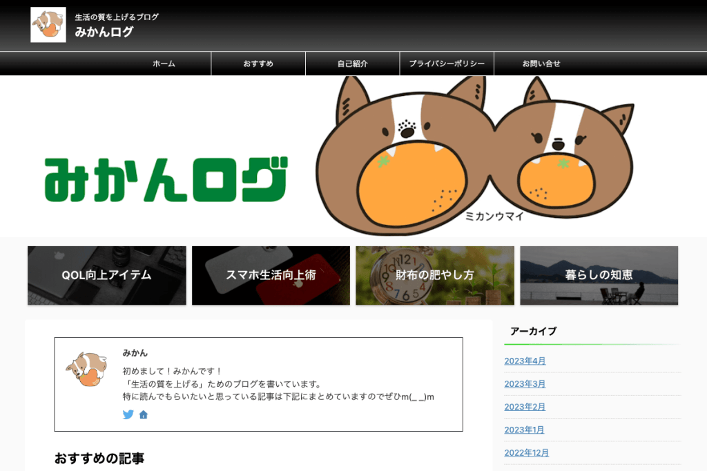Click the author avatar in profile box
The image size is (707, 471).
pos(86,369)
